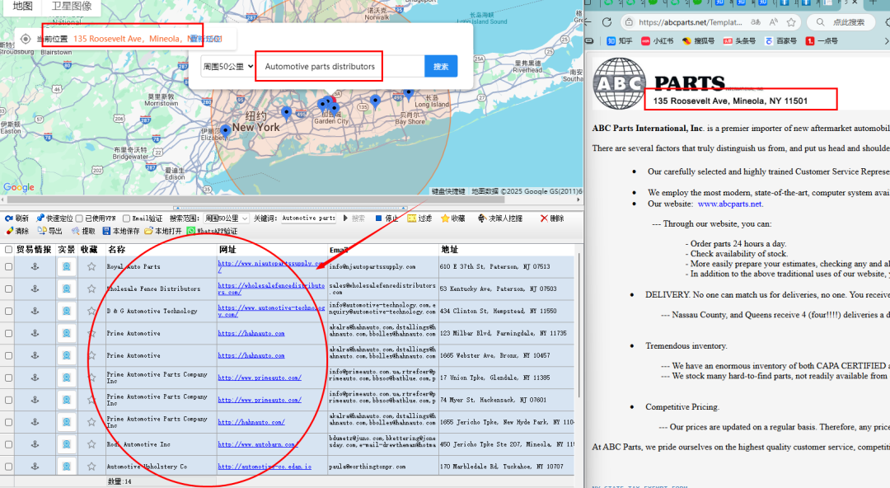Check the row checkbox for 17 Union Tpke

click(8, 378)
